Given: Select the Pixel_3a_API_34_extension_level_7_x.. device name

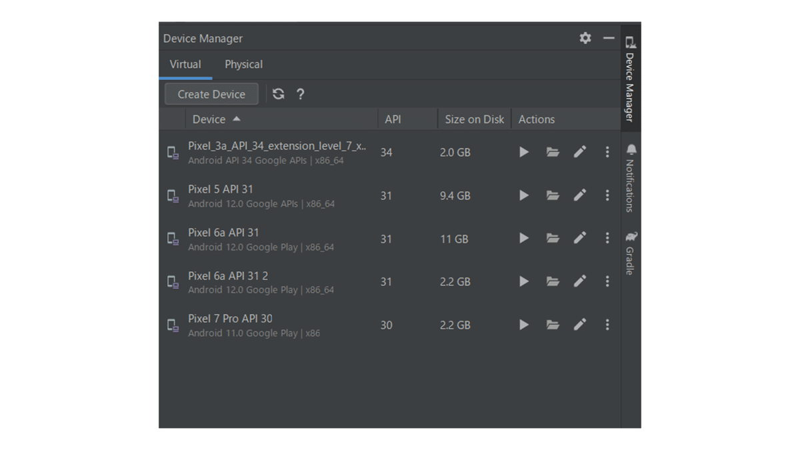Looking at the screenshot, I should [x=277, y=146].
